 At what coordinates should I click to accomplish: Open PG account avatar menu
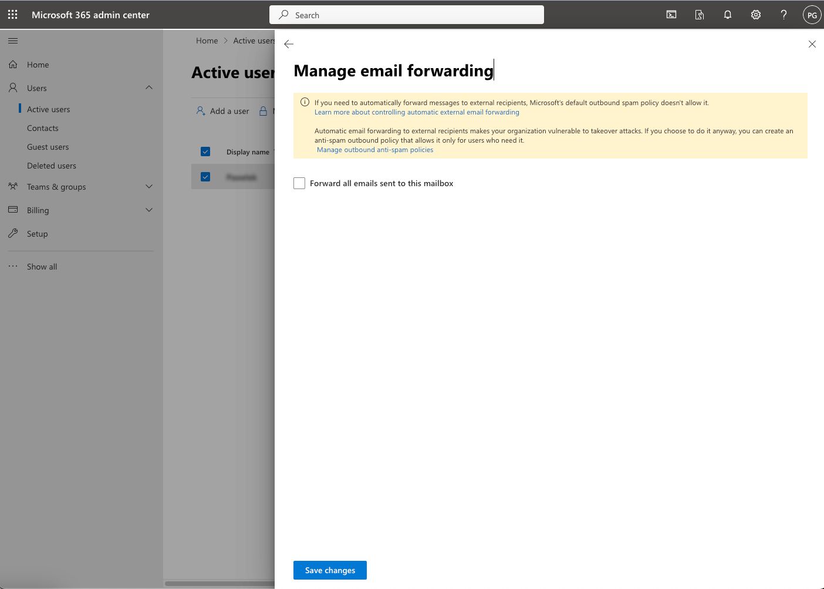812,15
